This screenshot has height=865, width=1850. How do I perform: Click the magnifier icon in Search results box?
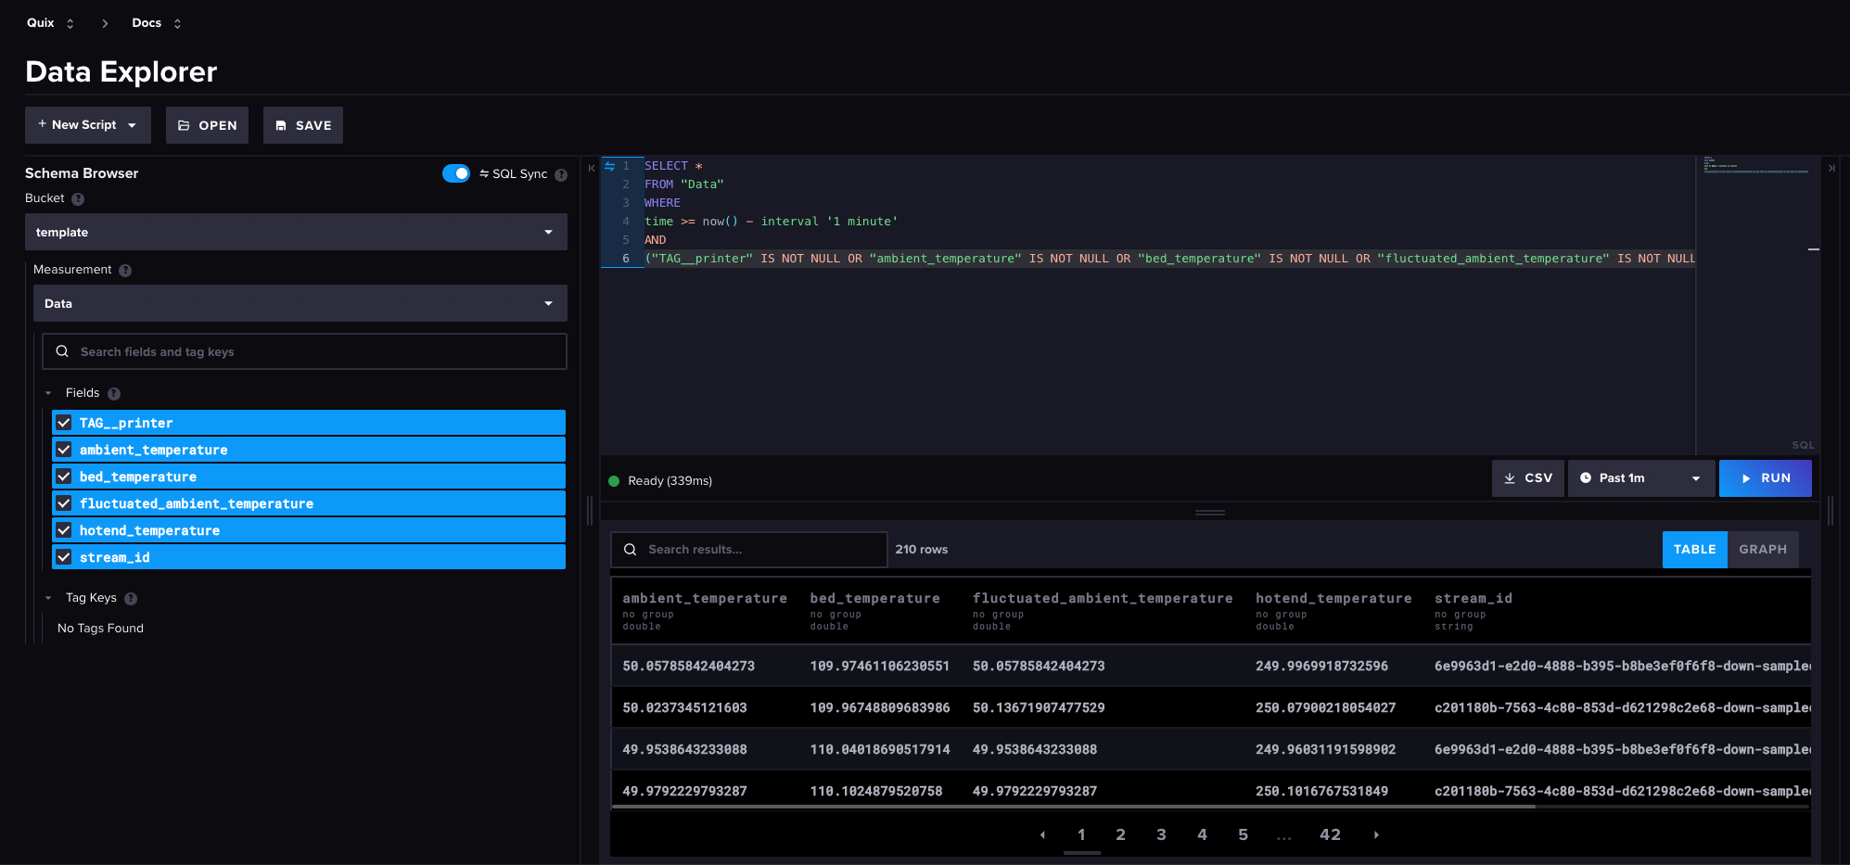coord(631,549)
